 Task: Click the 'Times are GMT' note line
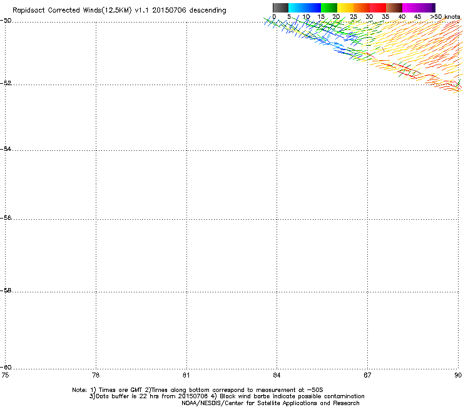[198, 390]
